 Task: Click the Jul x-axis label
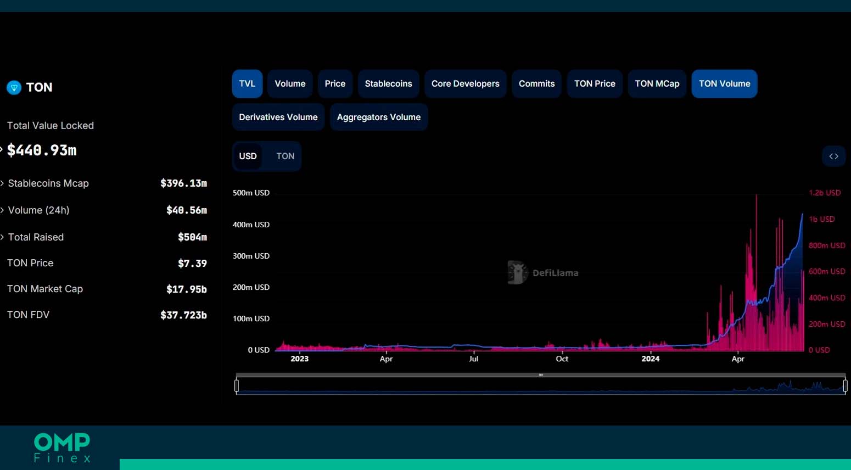473,359
